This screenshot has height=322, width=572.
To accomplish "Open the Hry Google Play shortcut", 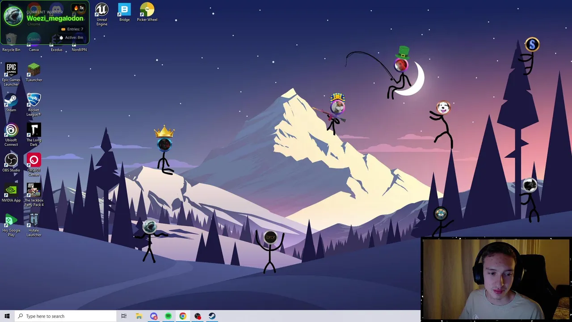I will [11, 225].
